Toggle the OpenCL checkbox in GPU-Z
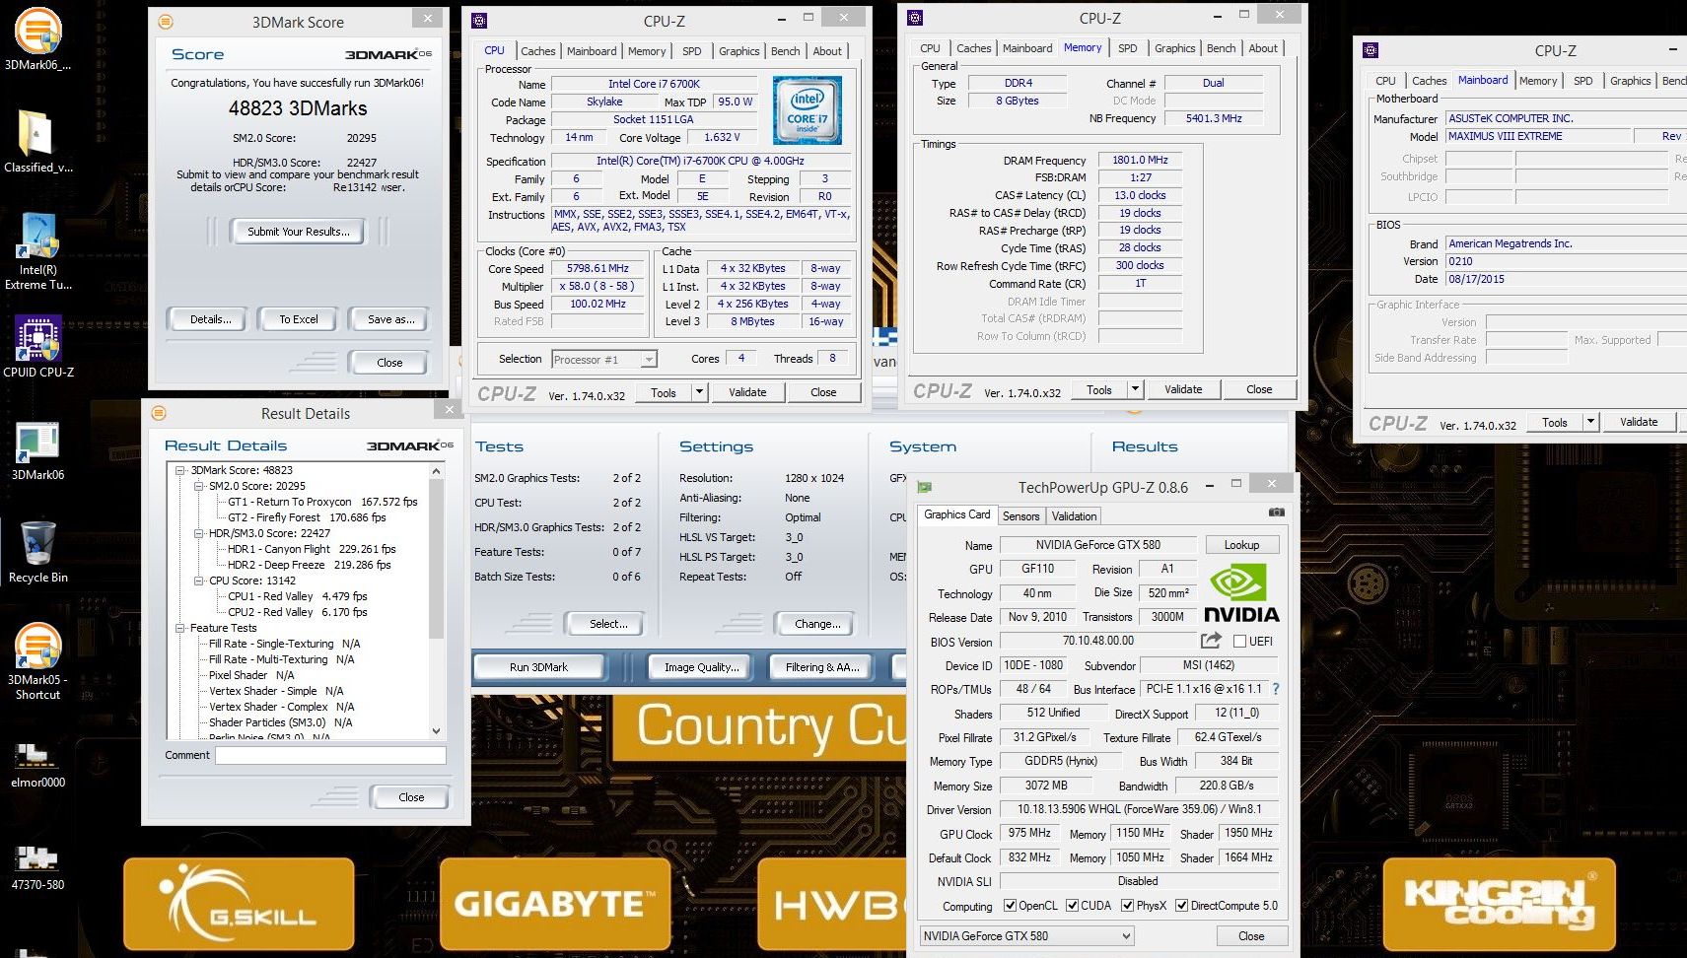Viewport: 1687px width, 958px height. click(x=1010, y=906)
